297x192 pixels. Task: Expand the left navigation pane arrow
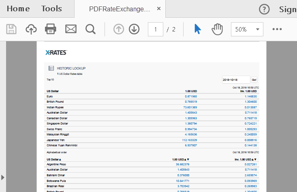(3, 177)
